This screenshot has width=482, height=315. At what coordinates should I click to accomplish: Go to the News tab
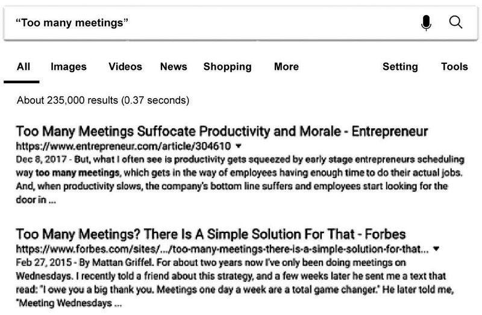(x=174, y=67)
